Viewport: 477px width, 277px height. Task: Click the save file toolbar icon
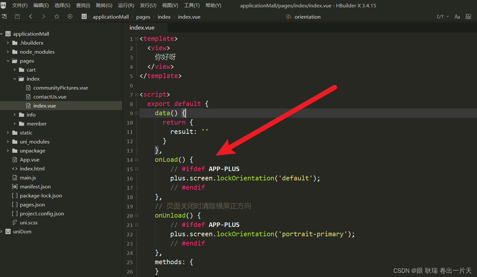click(17, 16)
